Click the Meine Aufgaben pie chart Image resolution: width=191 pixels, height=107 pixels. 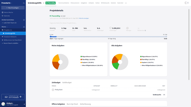pyautogui.click(x=60, y=62)
